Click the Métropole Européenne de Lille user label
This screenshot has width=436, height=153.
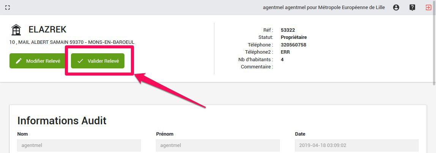pyautogui.click(x=324, y=8)
